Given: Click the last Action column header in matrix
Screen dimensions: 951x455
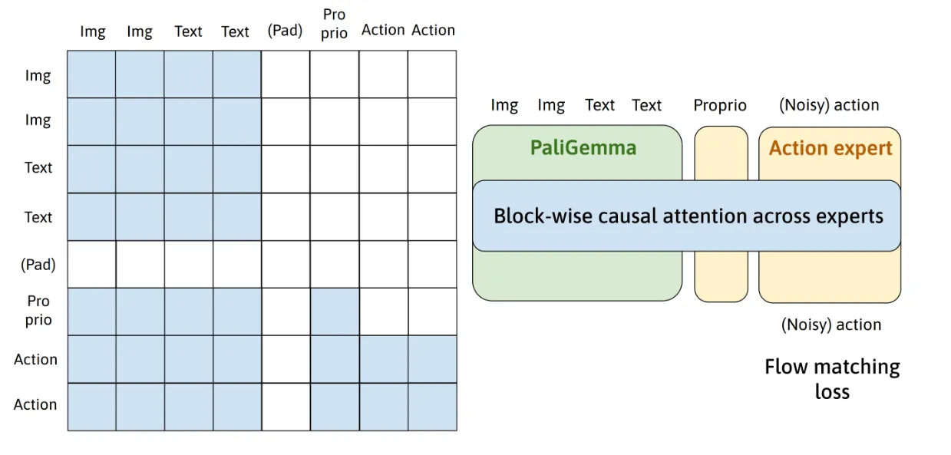Looking at the screenshot, I should [433, 30].
